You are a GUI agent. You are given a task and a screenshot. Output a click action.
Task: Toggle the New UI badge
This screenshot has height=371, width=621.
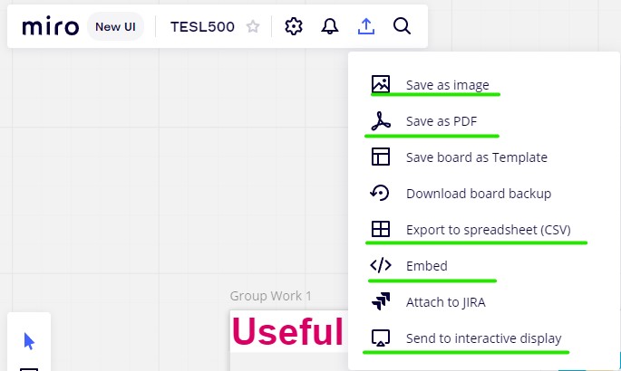pyautogui.click(x=115, y=27)
